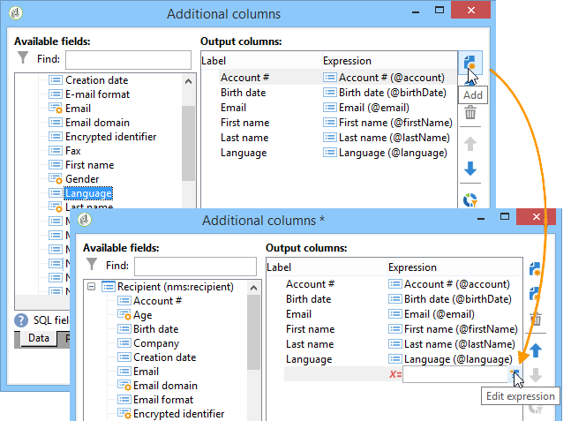The width and height of the screenshot is (586, 436).
Task: Click the trash delete icon under Add tooltip
Action: (x=470, y=112)
